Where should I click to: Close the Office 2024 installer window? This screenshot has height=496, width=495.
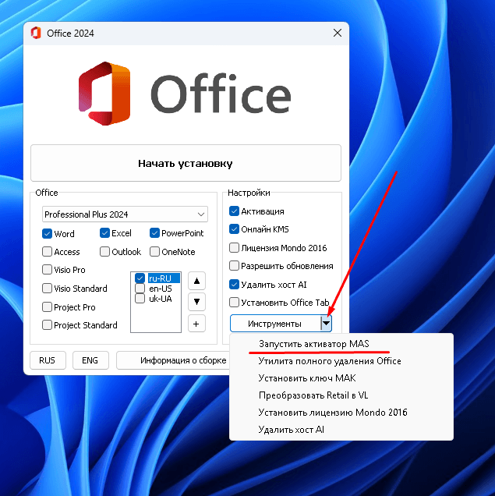click(x=338, y=33)
